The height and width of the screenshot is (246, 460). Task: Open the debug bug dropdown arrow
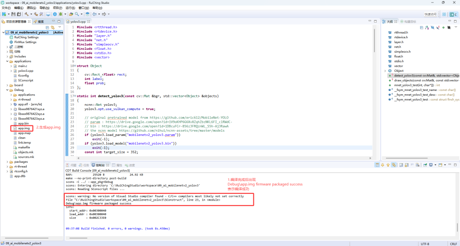(65, 14)
